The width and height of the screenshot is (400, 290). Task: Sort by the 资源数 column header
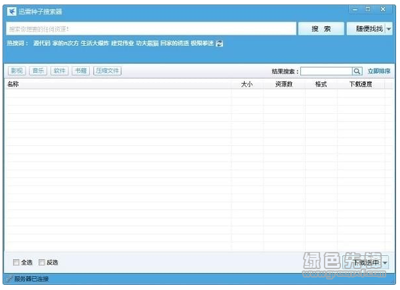284,84
